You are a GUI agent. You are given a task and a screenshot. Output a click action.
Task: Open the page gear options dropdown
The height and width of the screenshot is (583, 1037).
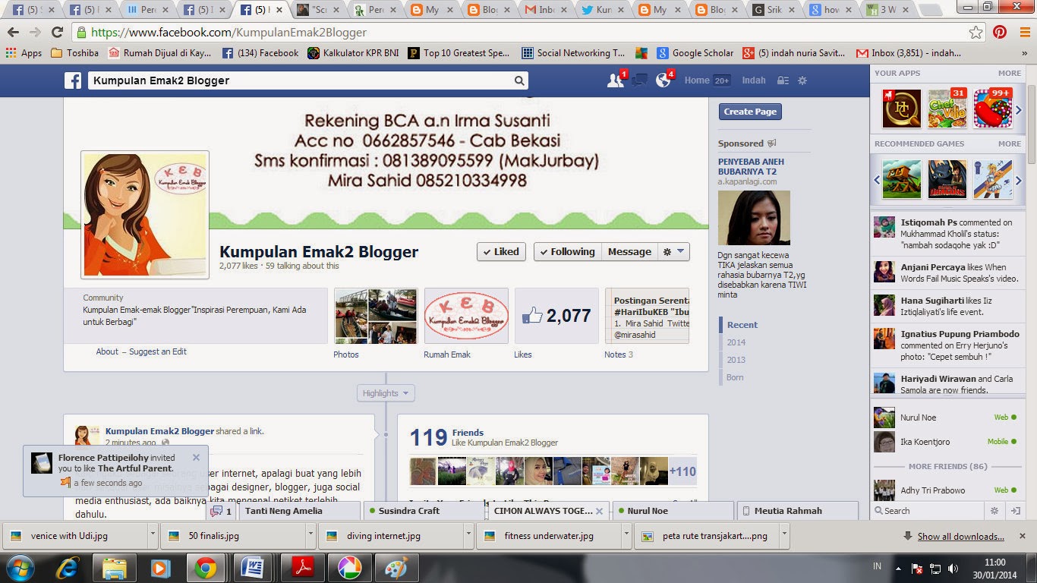[673, 252]
